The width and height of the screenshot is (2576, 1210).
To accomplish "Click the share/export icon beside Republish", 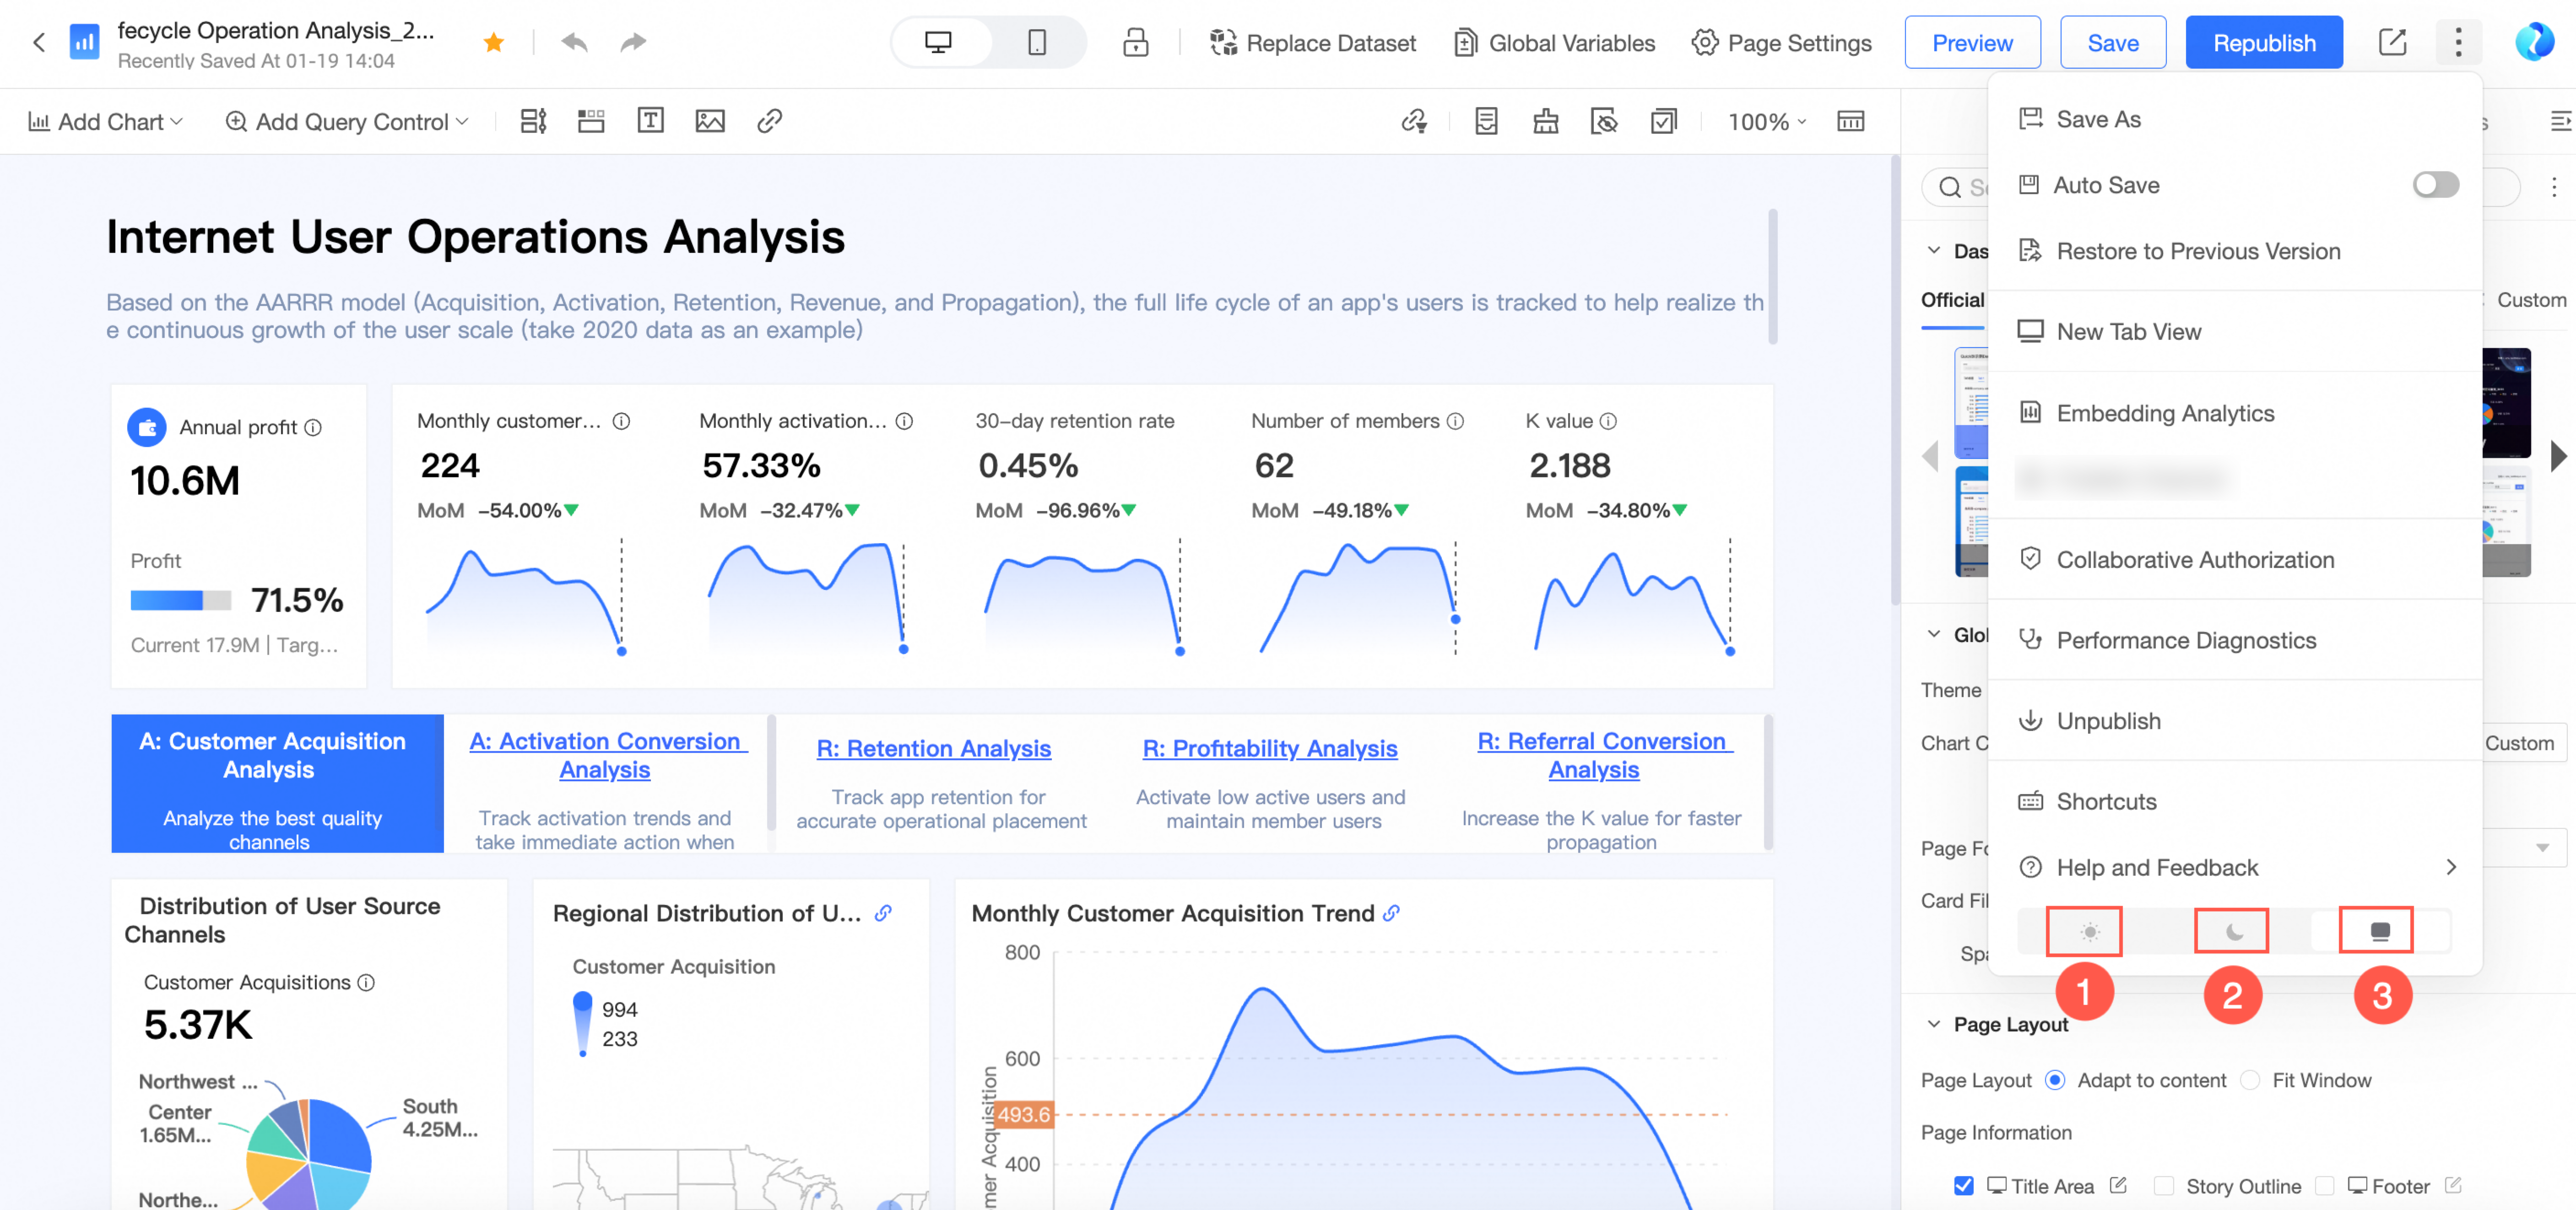I will pyautogui.click(x=2392, y=42).
